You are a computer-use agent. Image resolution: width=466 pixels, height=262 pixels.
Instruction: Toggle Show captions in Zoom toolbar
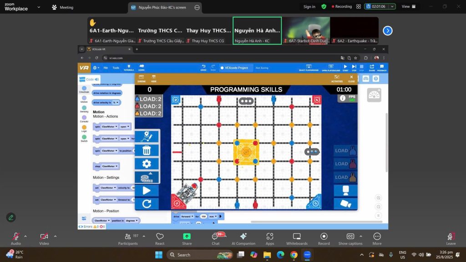click(350, 239)
